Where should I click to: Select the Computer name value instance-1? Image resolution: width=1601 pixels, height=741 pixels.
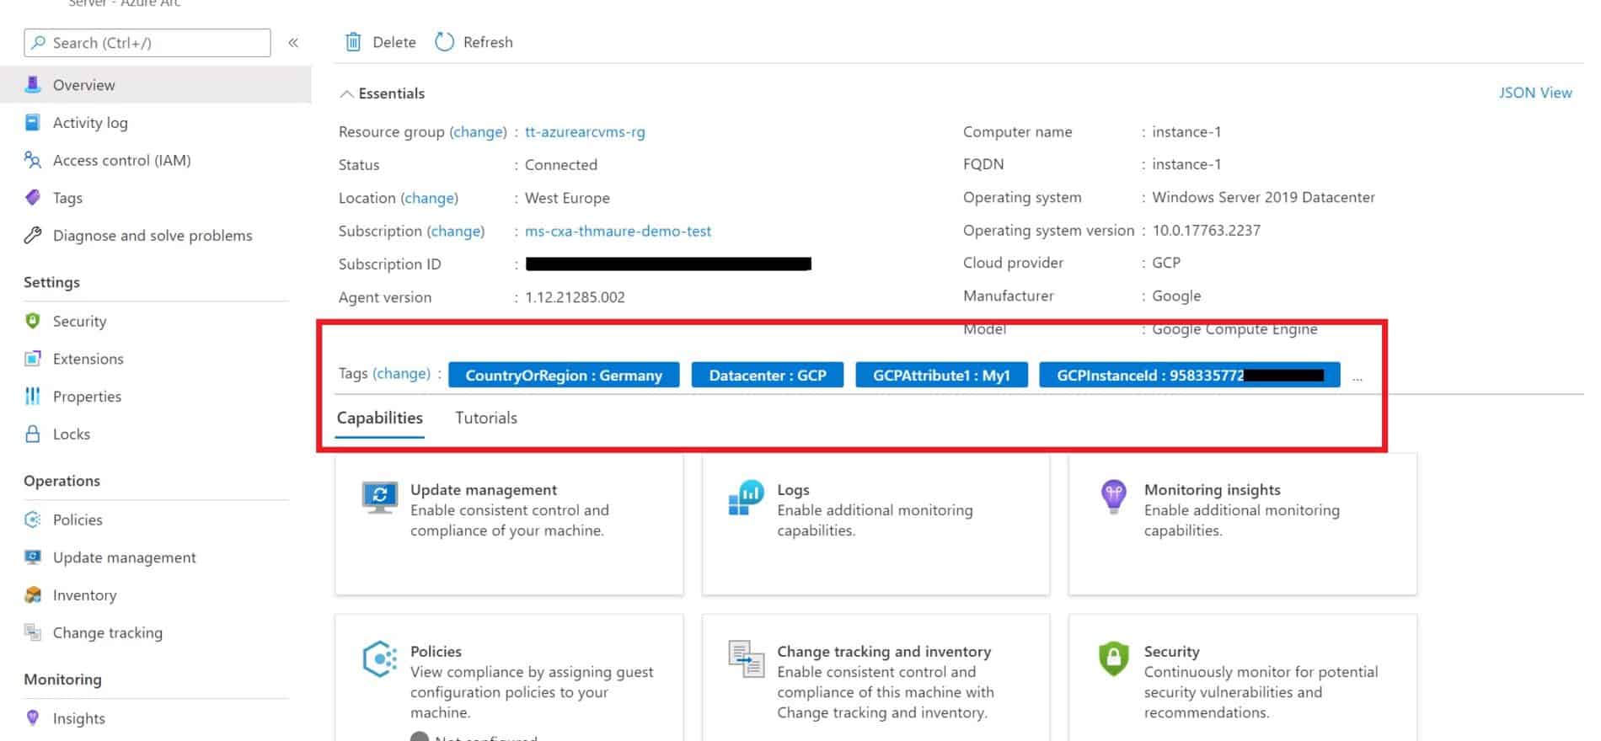point(1186,131)
